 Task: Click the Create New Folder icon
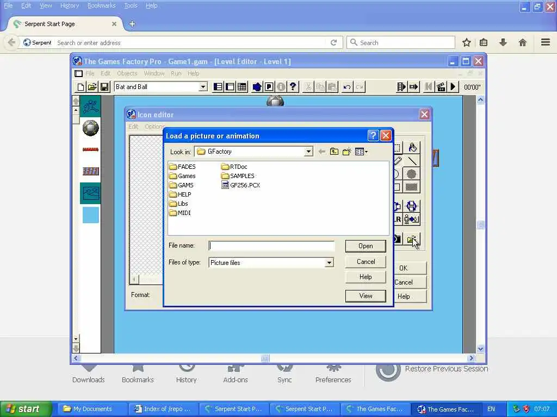(346, 152)
